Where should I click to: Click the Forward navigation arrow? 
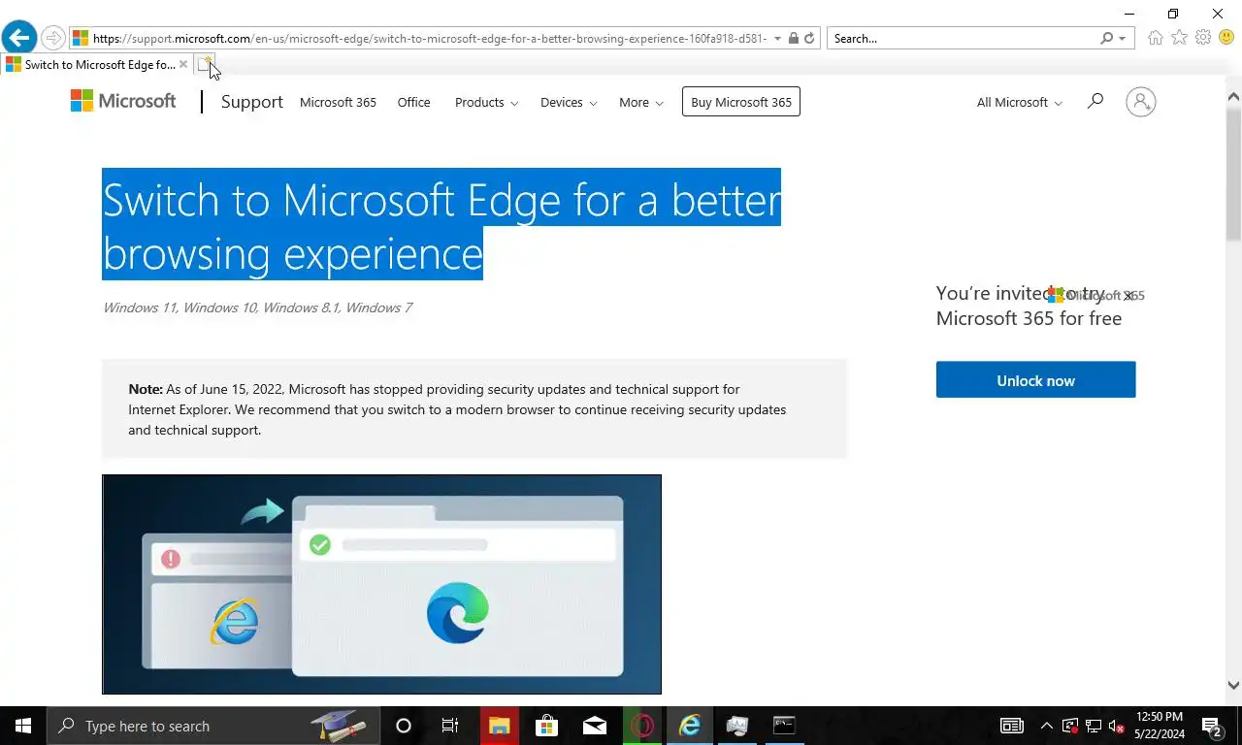point(53,38)
